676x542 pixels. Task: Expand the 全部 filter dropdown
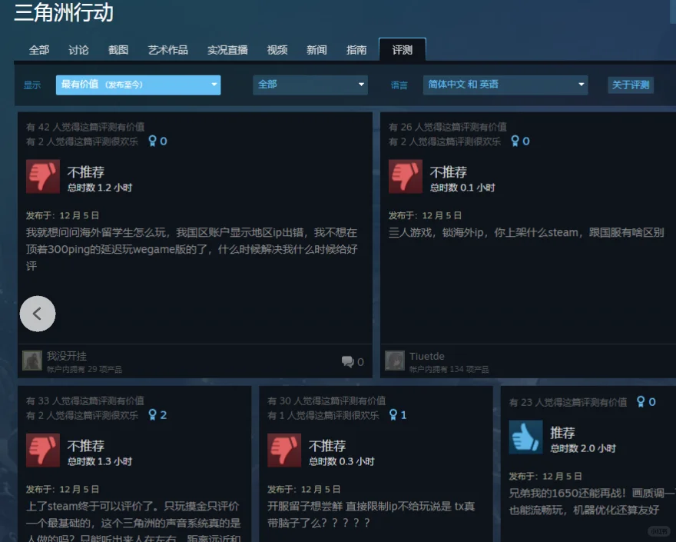[x=310, y=85]
